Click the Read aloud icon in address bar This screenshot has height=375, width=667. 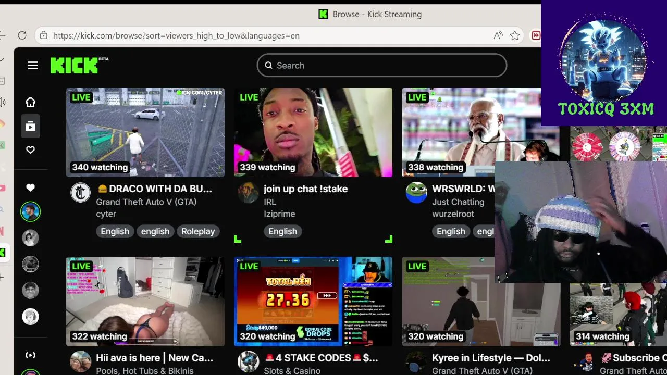(498, 35)
